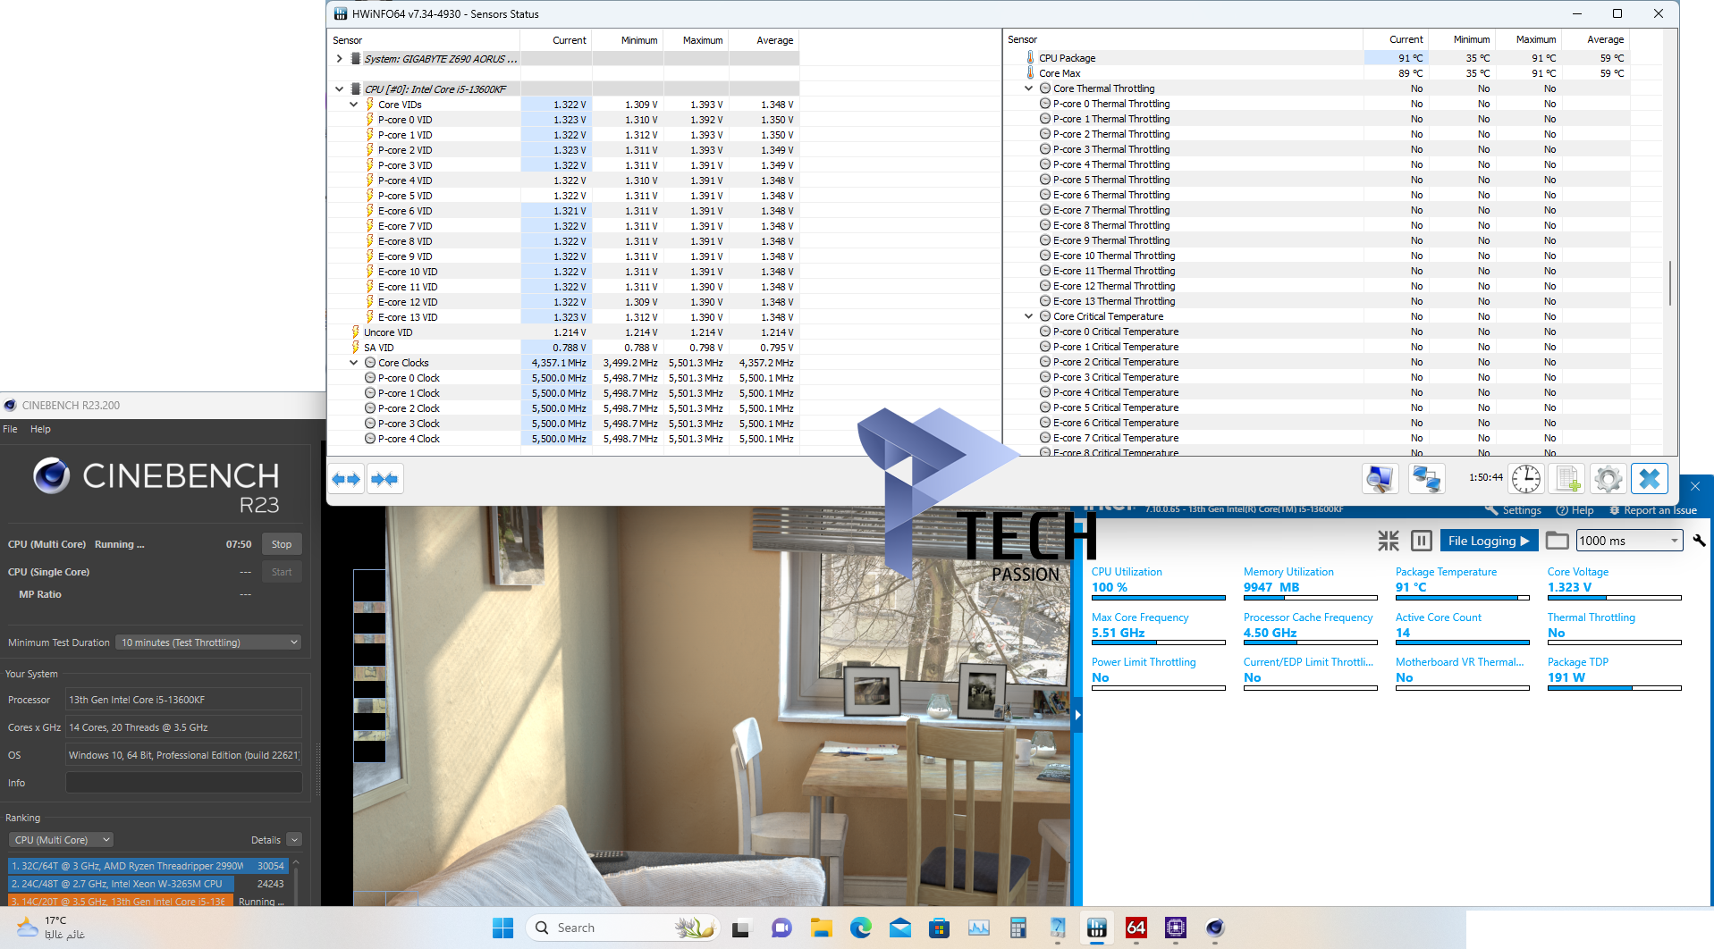Open the 1000 ms polling interval dropdown
This screenshot has height=949, width=1714.
click(1628, 541)
